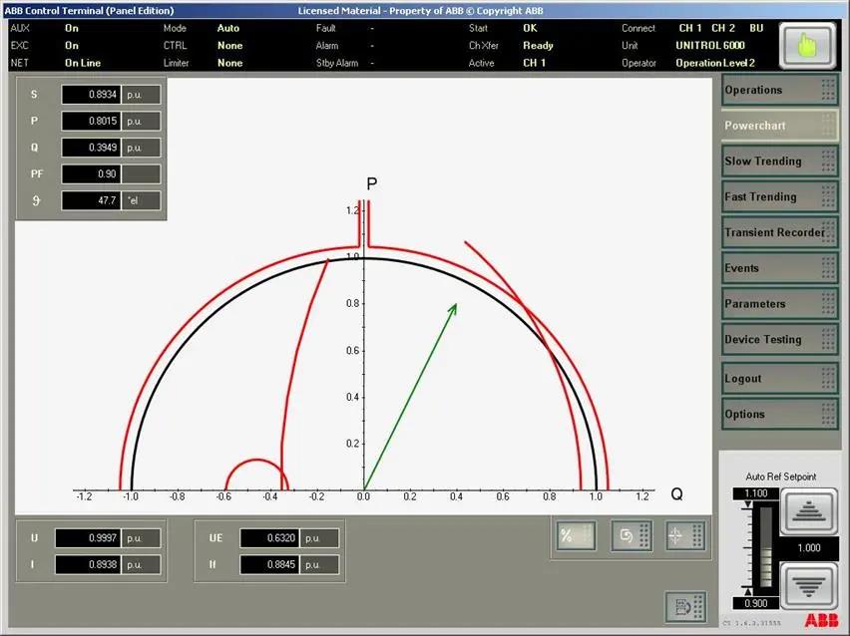This screenshot has height=636, width=850.
Task: Click the NET On Line status
Action: coord(83,63)
